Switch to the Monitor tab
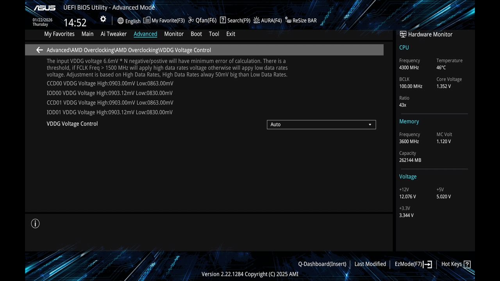500x281 pixels. [x=174, y=34]
